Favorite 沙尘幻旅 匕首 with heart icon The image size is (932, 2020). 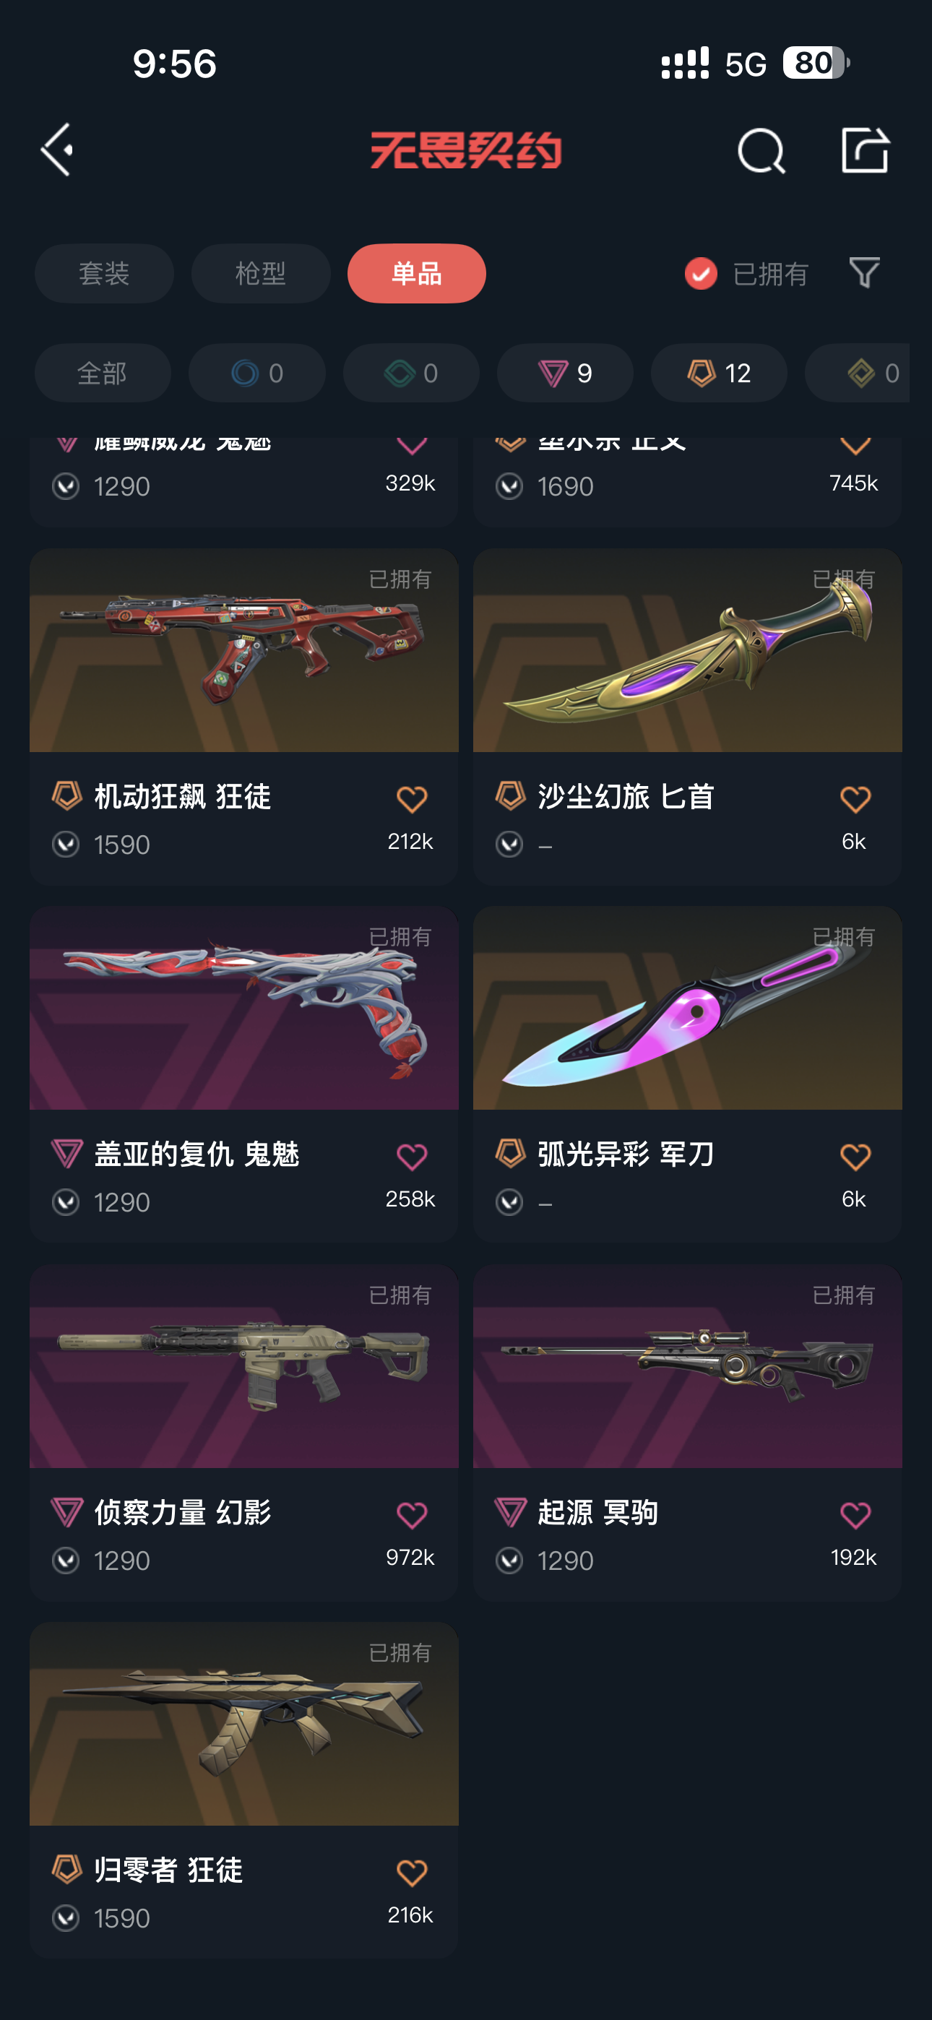[854, 799]
